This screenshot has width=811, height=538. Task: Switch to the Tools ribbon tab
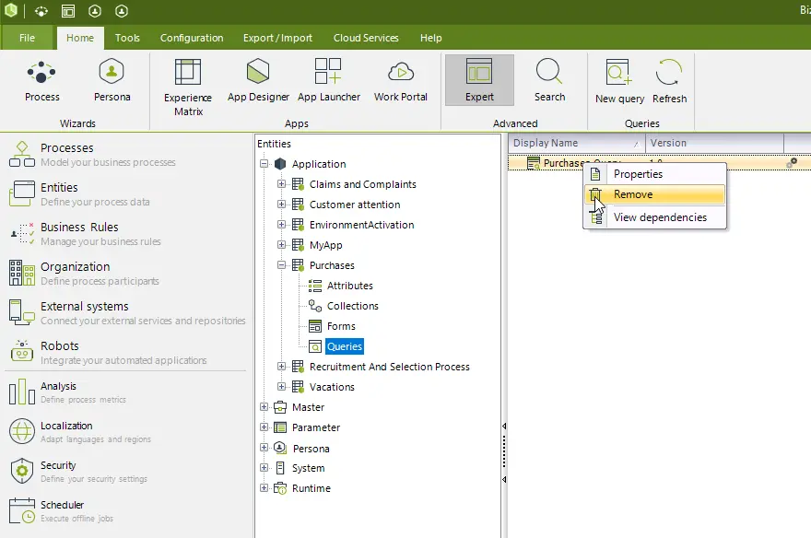(x=127, y=38)
